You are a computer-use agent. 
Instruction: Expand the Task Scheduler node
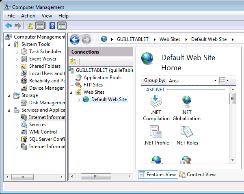pyautogui.click(x=17, y=52)
